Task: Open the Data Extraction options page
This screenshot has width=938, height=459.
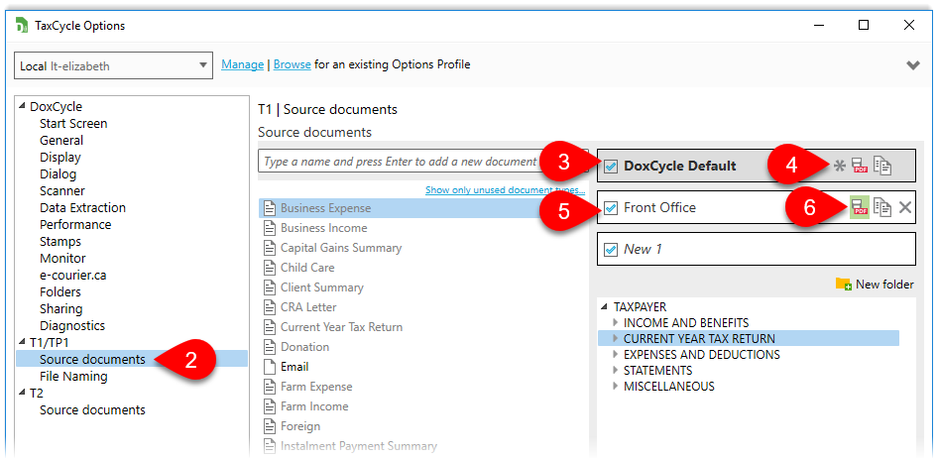Action: click(x=83, y=207)
